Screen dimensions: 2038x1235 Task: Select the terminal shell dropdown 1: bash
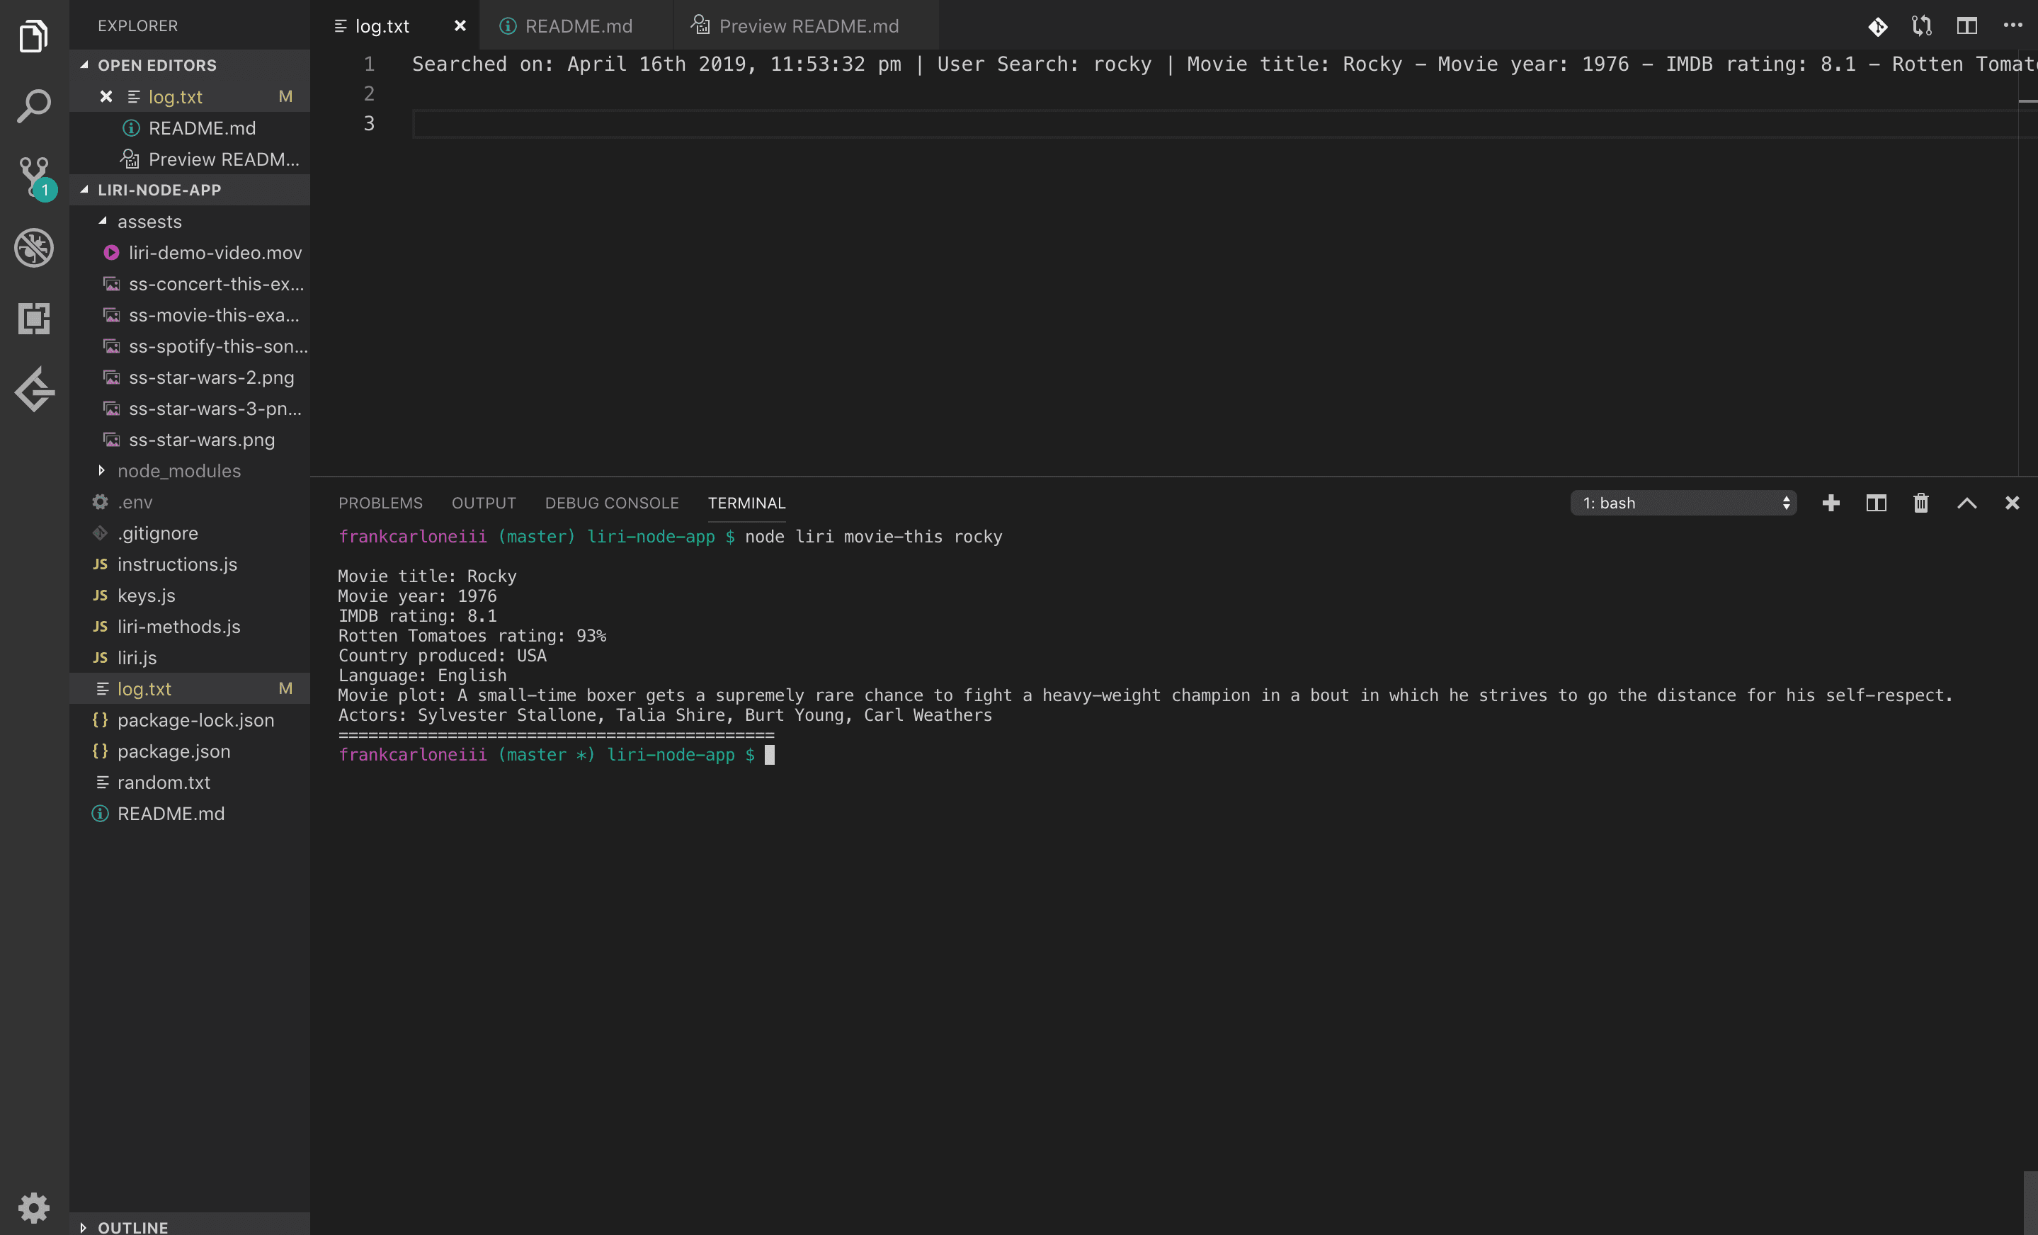tap(1683, 503)
